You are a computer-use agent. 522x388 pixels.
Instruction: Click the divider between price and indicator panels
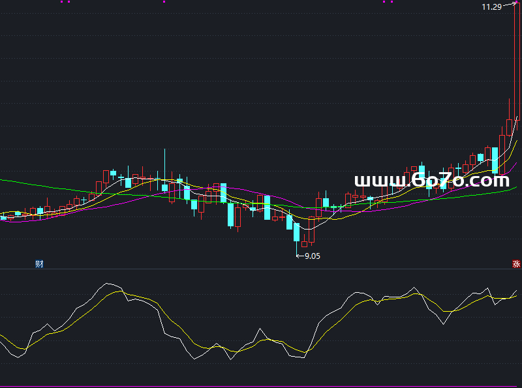coord(261,269)
